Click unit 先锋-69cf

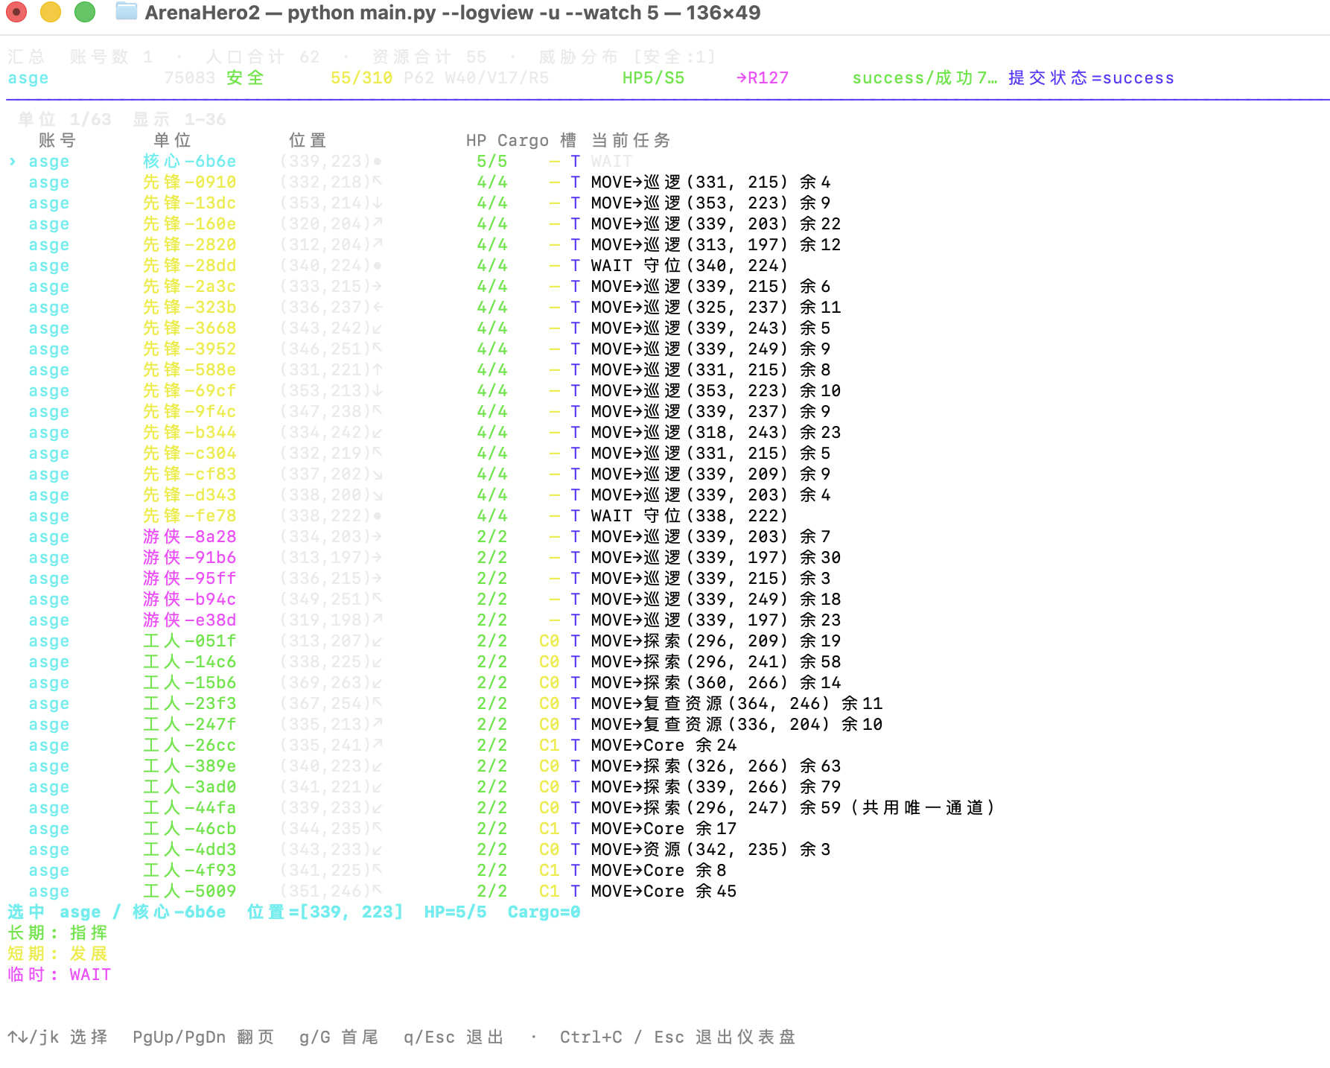pos(189,390)
